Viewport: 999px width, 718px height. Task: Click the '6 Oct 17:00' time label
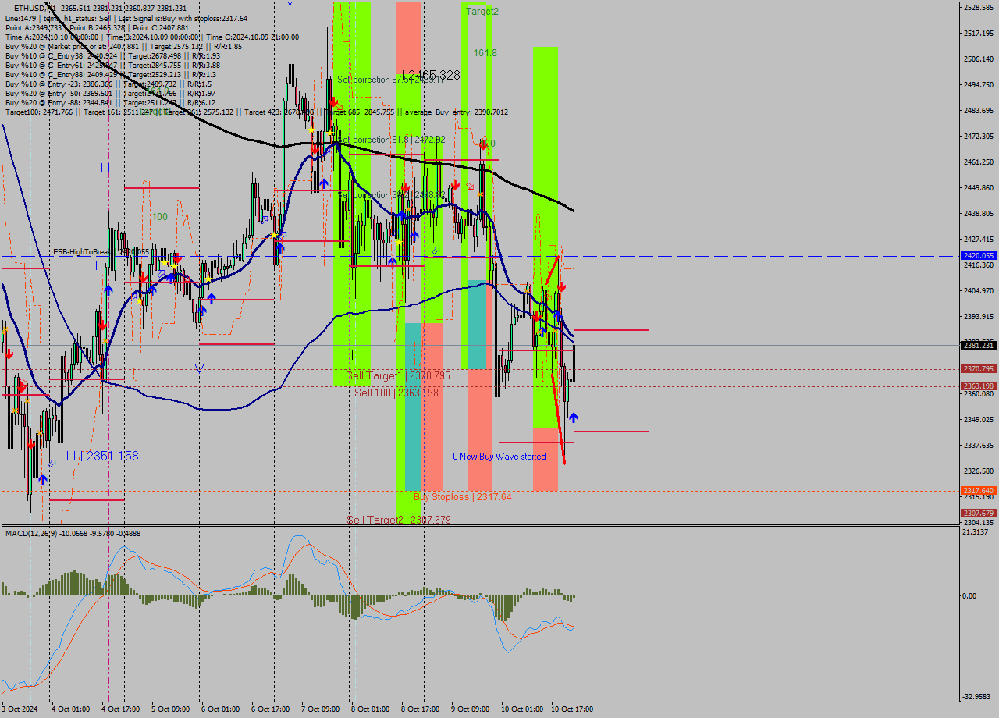(271, 709)
